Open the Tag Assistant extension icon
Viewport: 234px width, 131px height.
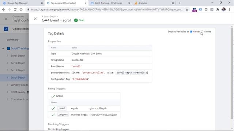point(200,9)
